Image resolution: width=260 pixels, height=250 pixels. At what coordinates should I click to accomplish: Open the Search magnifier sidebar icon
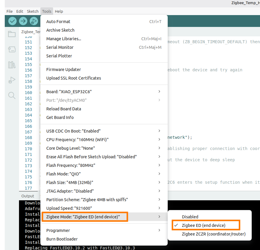point(12,95)
